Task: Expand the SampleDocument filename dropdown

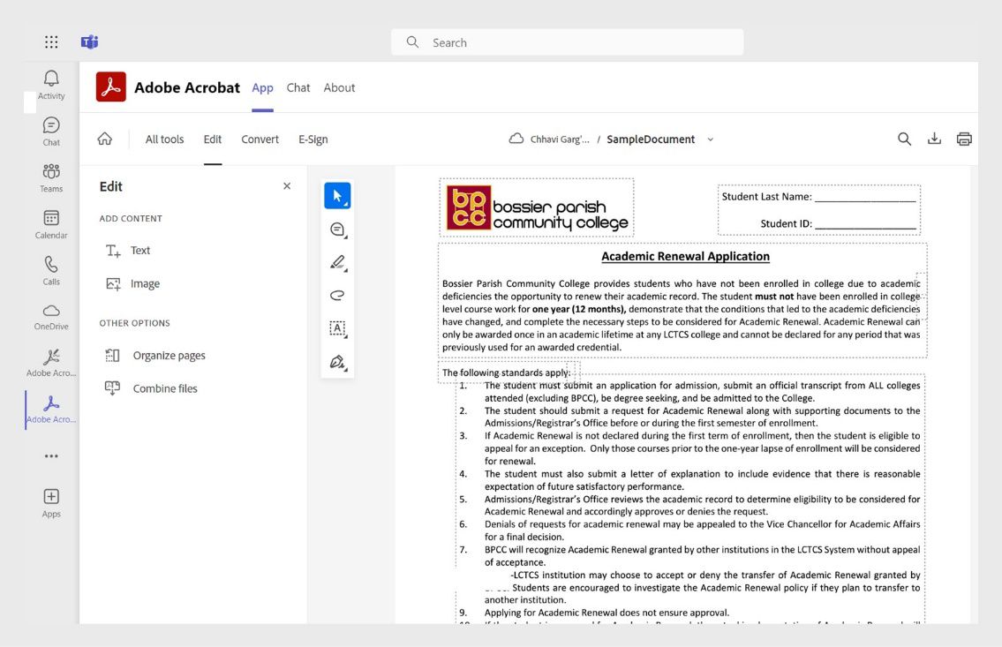Action: pos(711,139)
